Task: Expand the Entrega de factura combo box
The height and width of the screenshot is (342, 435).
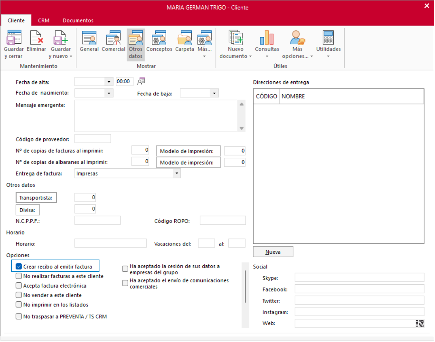Action: 177,173
